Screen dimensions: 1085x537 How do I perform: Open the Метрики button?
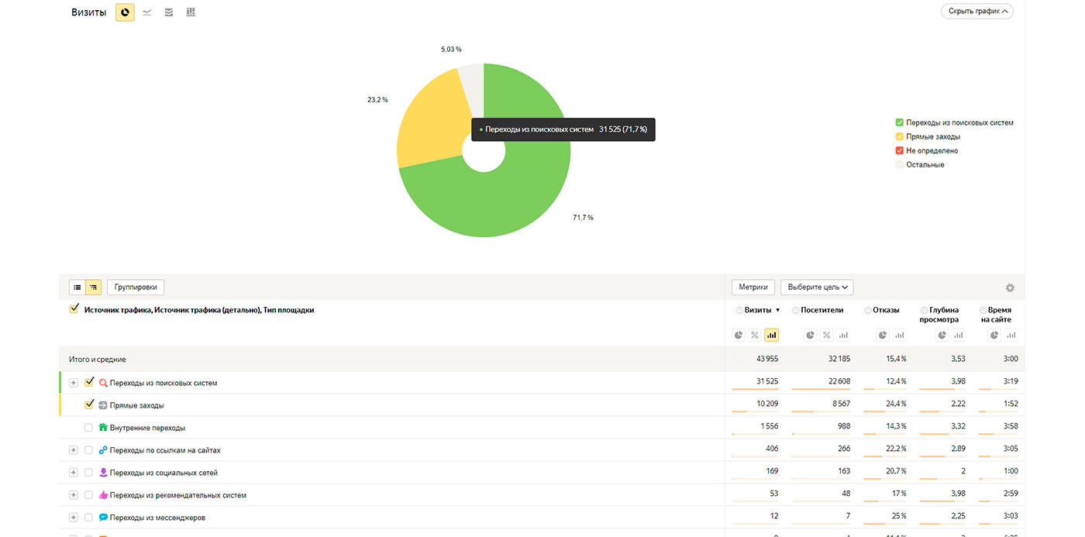(753, 287)
